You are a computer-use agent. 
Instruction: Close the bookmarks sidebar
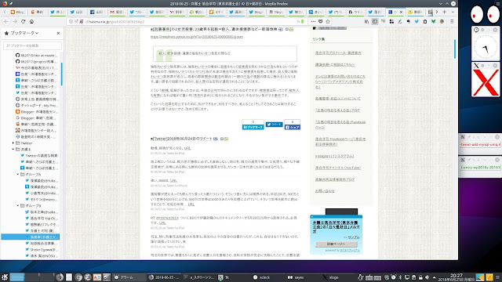coord(58,33)
